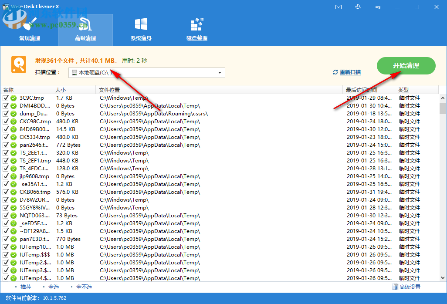Image resolution: width=447 pixels, height=304 pixels.
Task: Click the 73 Bytes size cell
Action: (67, 216)
